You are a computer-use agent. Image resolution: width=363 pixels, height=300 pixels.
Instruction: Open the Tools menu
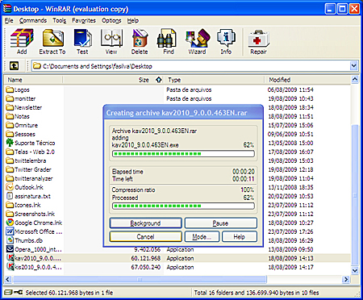pos(60,20)
